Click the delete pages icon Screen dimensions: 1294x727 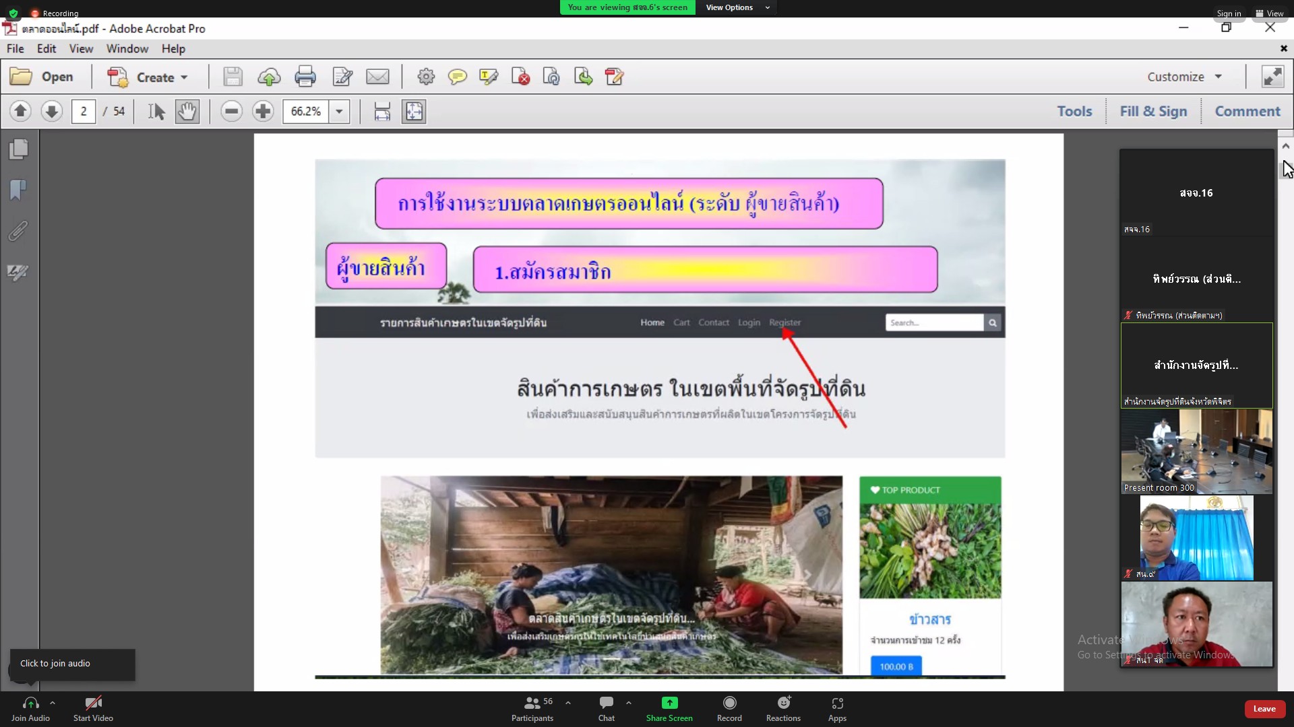tap(520, 77)
